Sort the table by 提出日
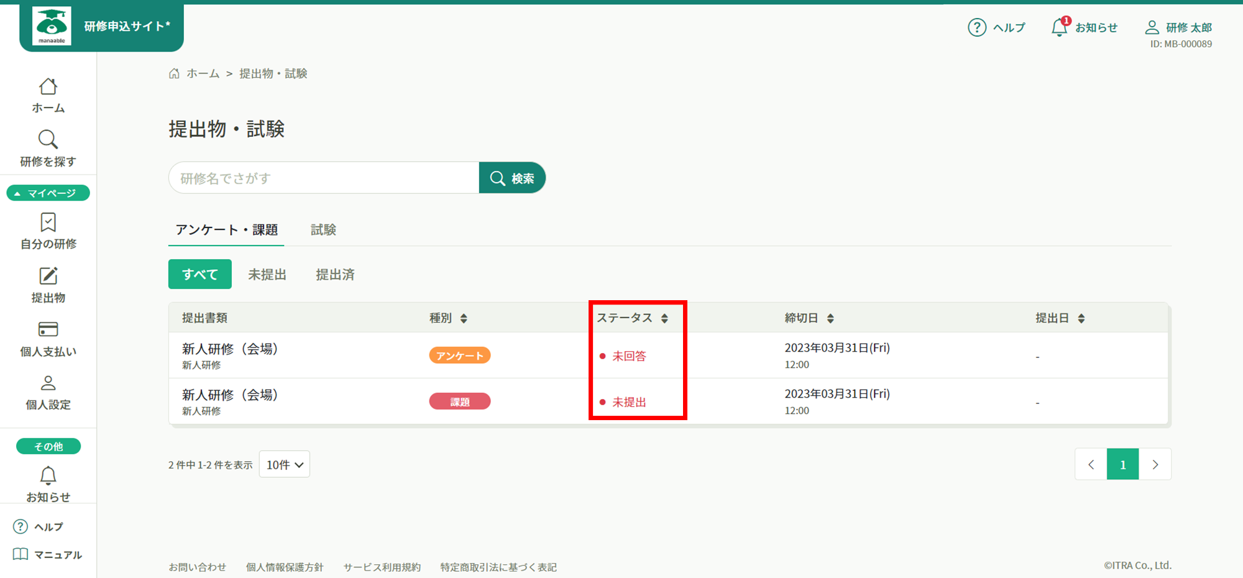The width and height of the screenshot is (1243, 578). click(1081, 318)
